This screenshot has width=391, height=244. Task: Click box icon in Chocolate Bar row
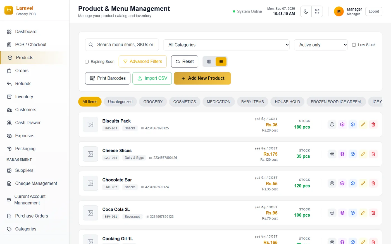pyautogui.click(x=353, y=183)
